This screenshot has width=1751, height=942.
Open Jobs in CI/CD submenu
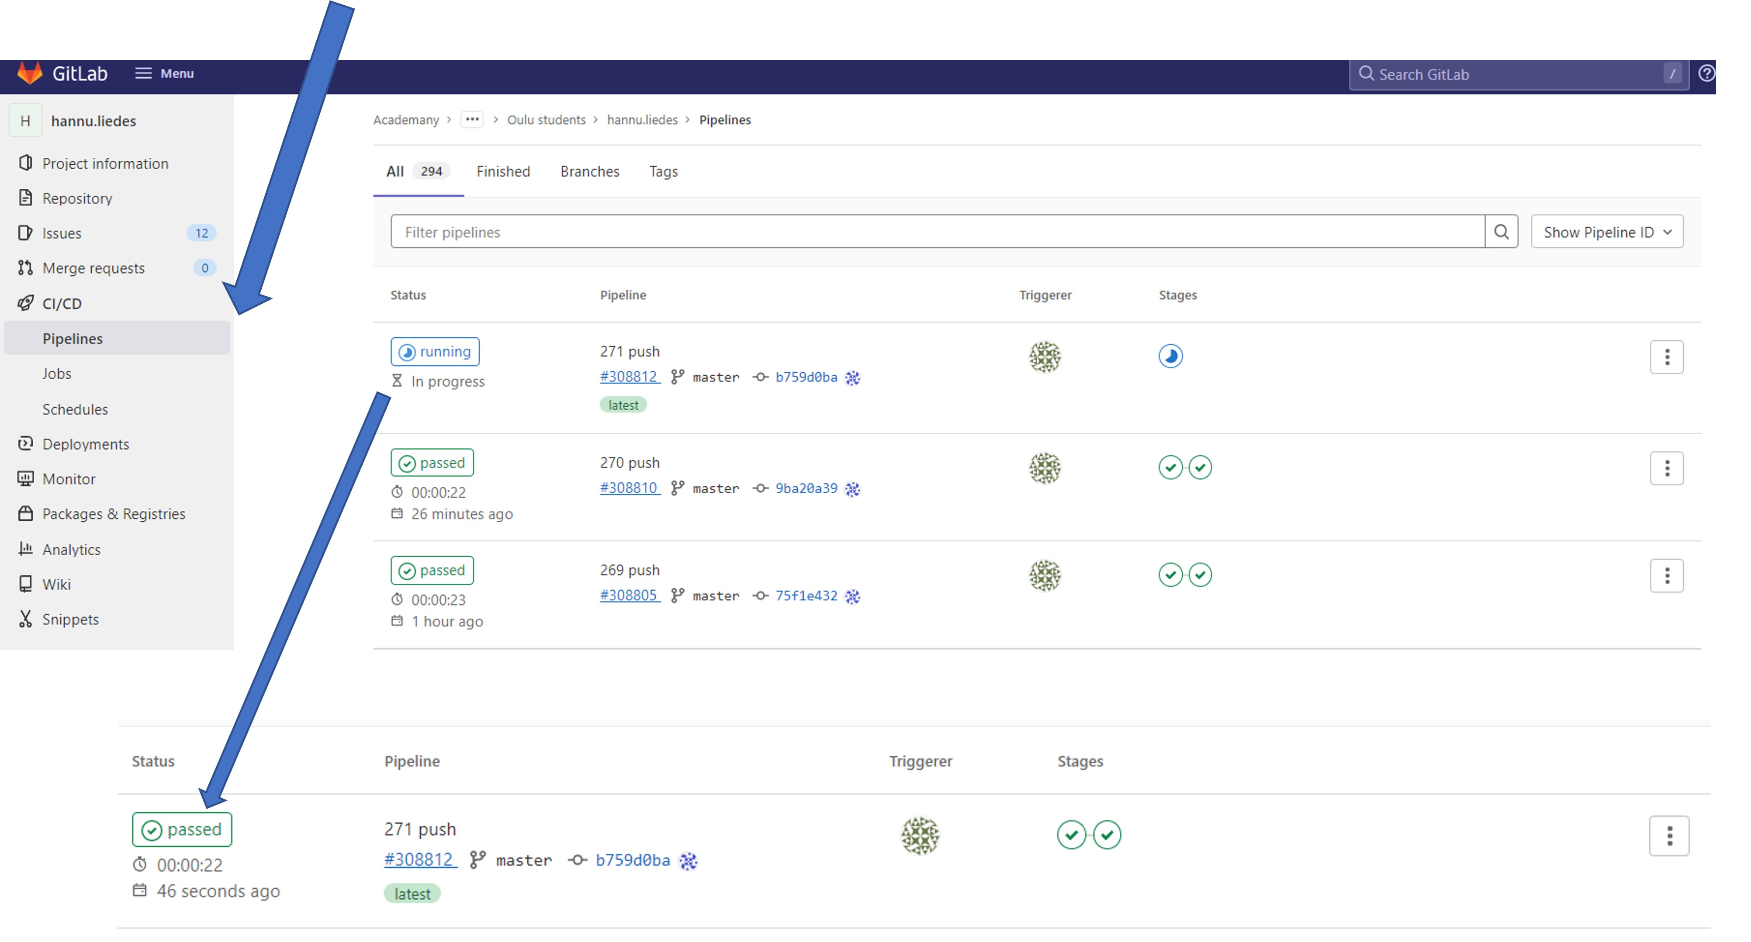click(x=56, y=373)
